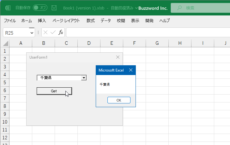Click the Microsoft Excel message box title
230x145 pixels.
(x=111, y=70)
